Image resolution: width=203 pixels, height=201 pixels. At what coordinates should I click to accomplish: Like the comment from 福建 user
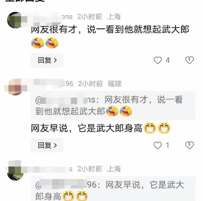click(158, 145)
